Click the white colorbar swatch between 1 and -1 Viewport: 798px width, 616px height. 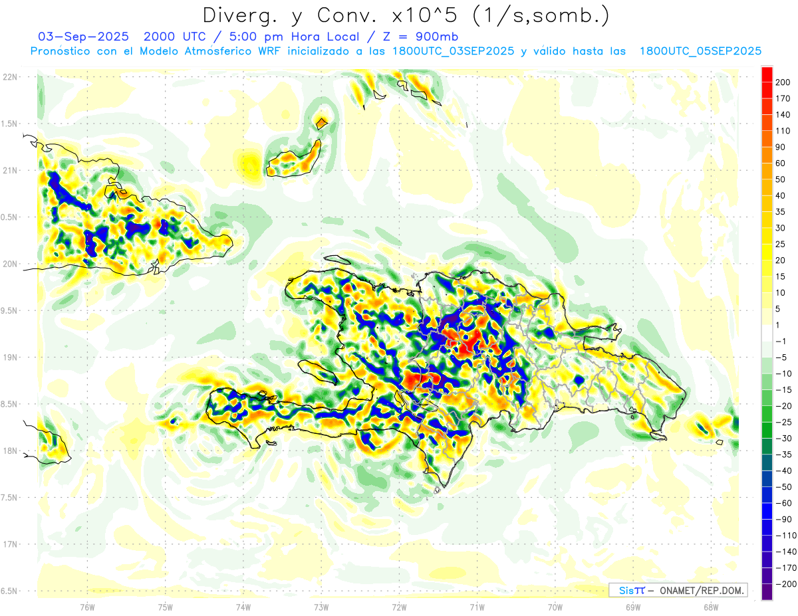[x=767, y=334]
